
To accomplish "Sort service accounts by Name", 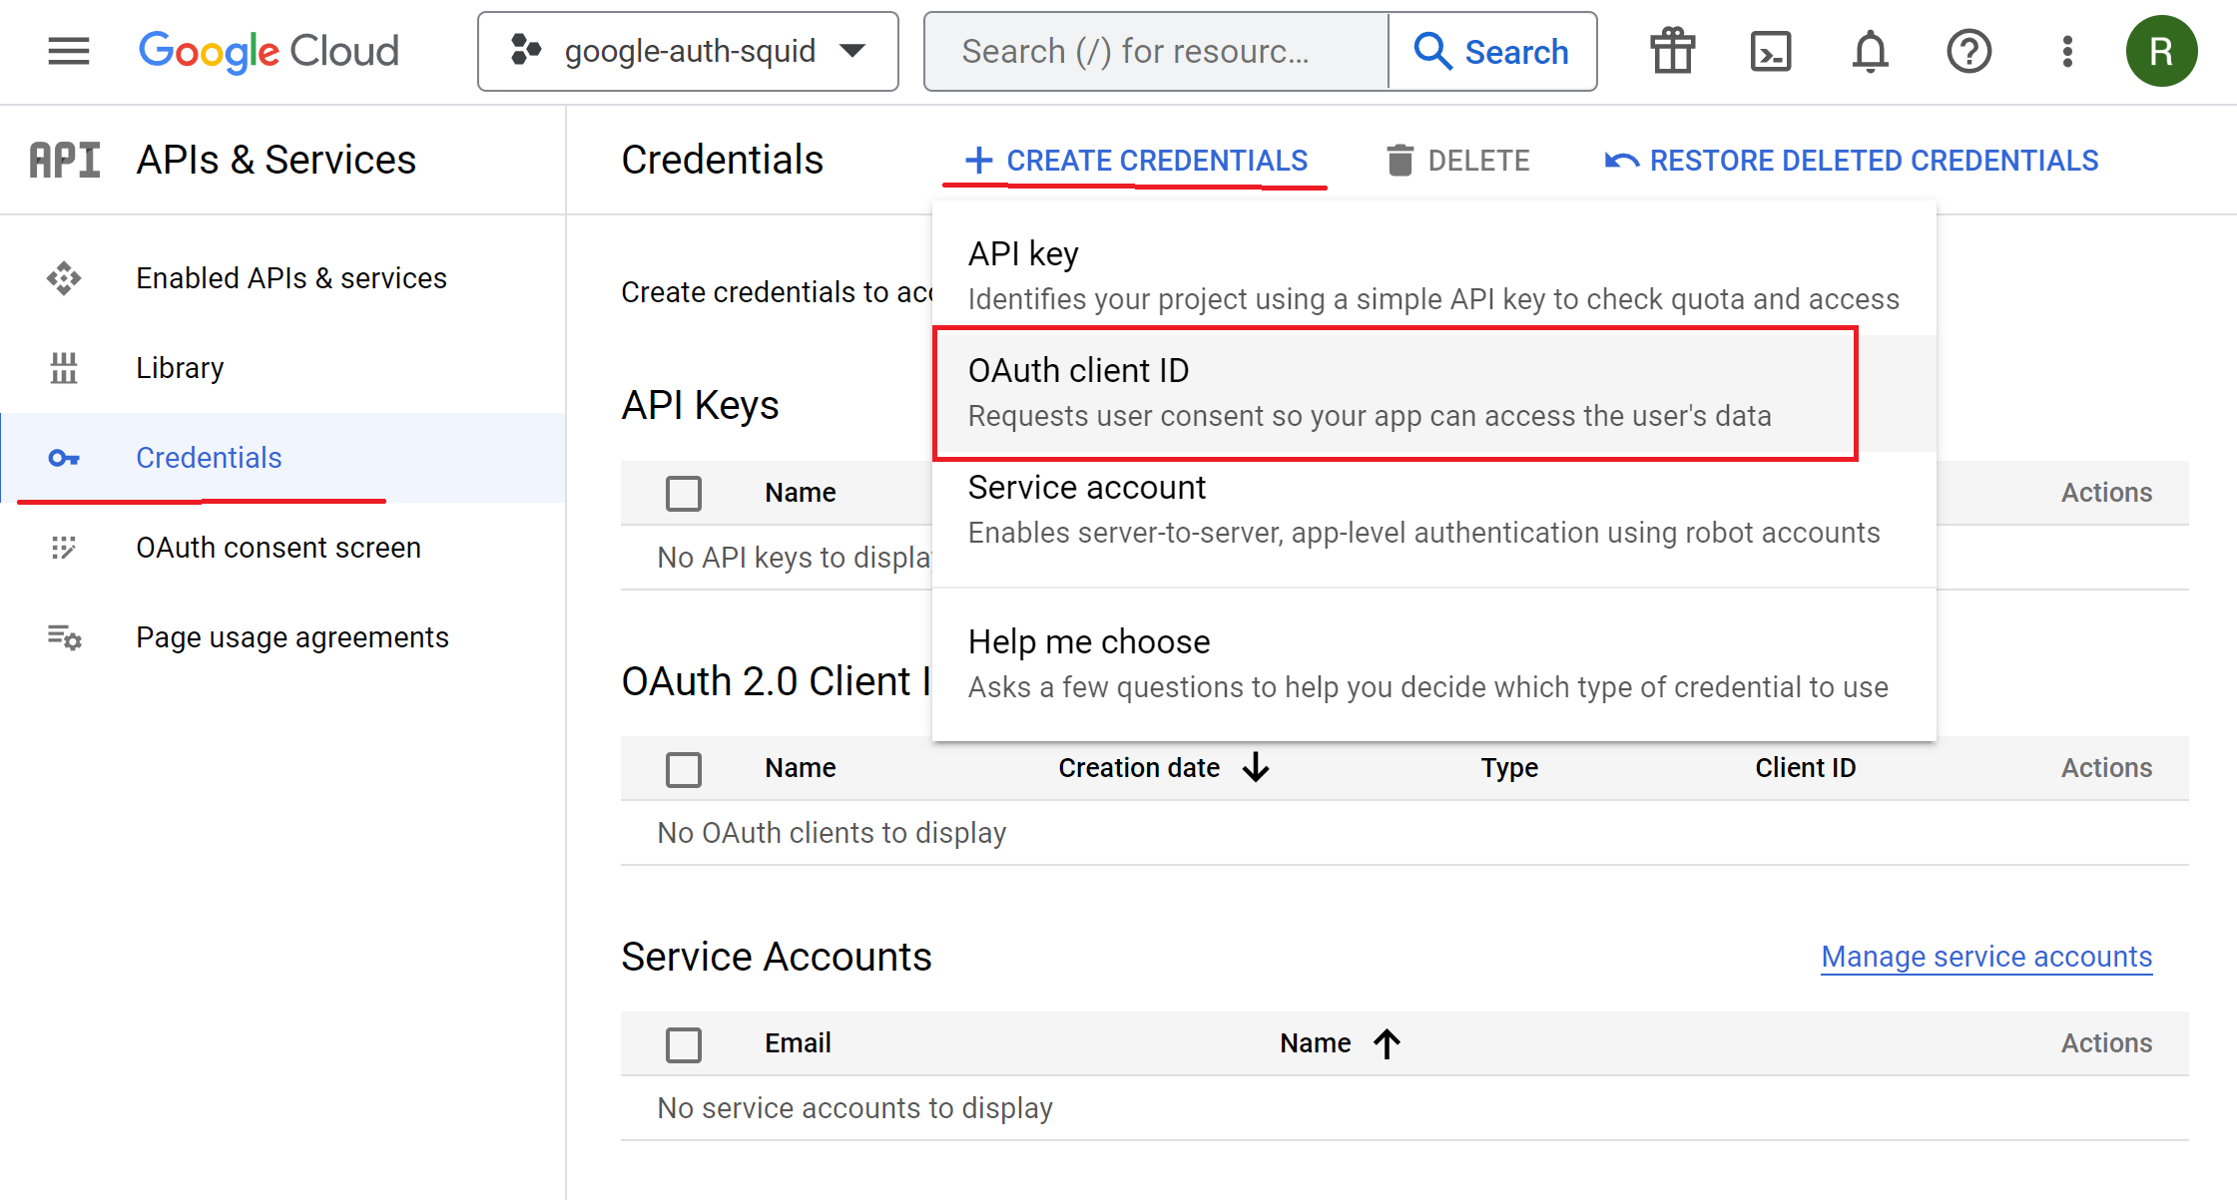I will 1341,1043.
